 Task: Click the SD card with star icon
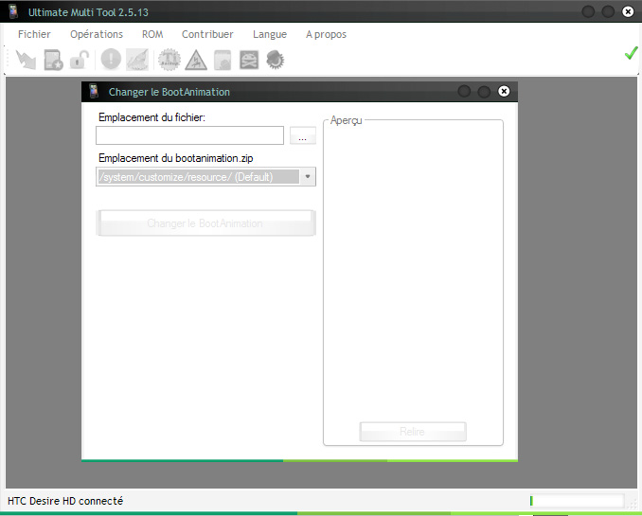tap(53, 60)
